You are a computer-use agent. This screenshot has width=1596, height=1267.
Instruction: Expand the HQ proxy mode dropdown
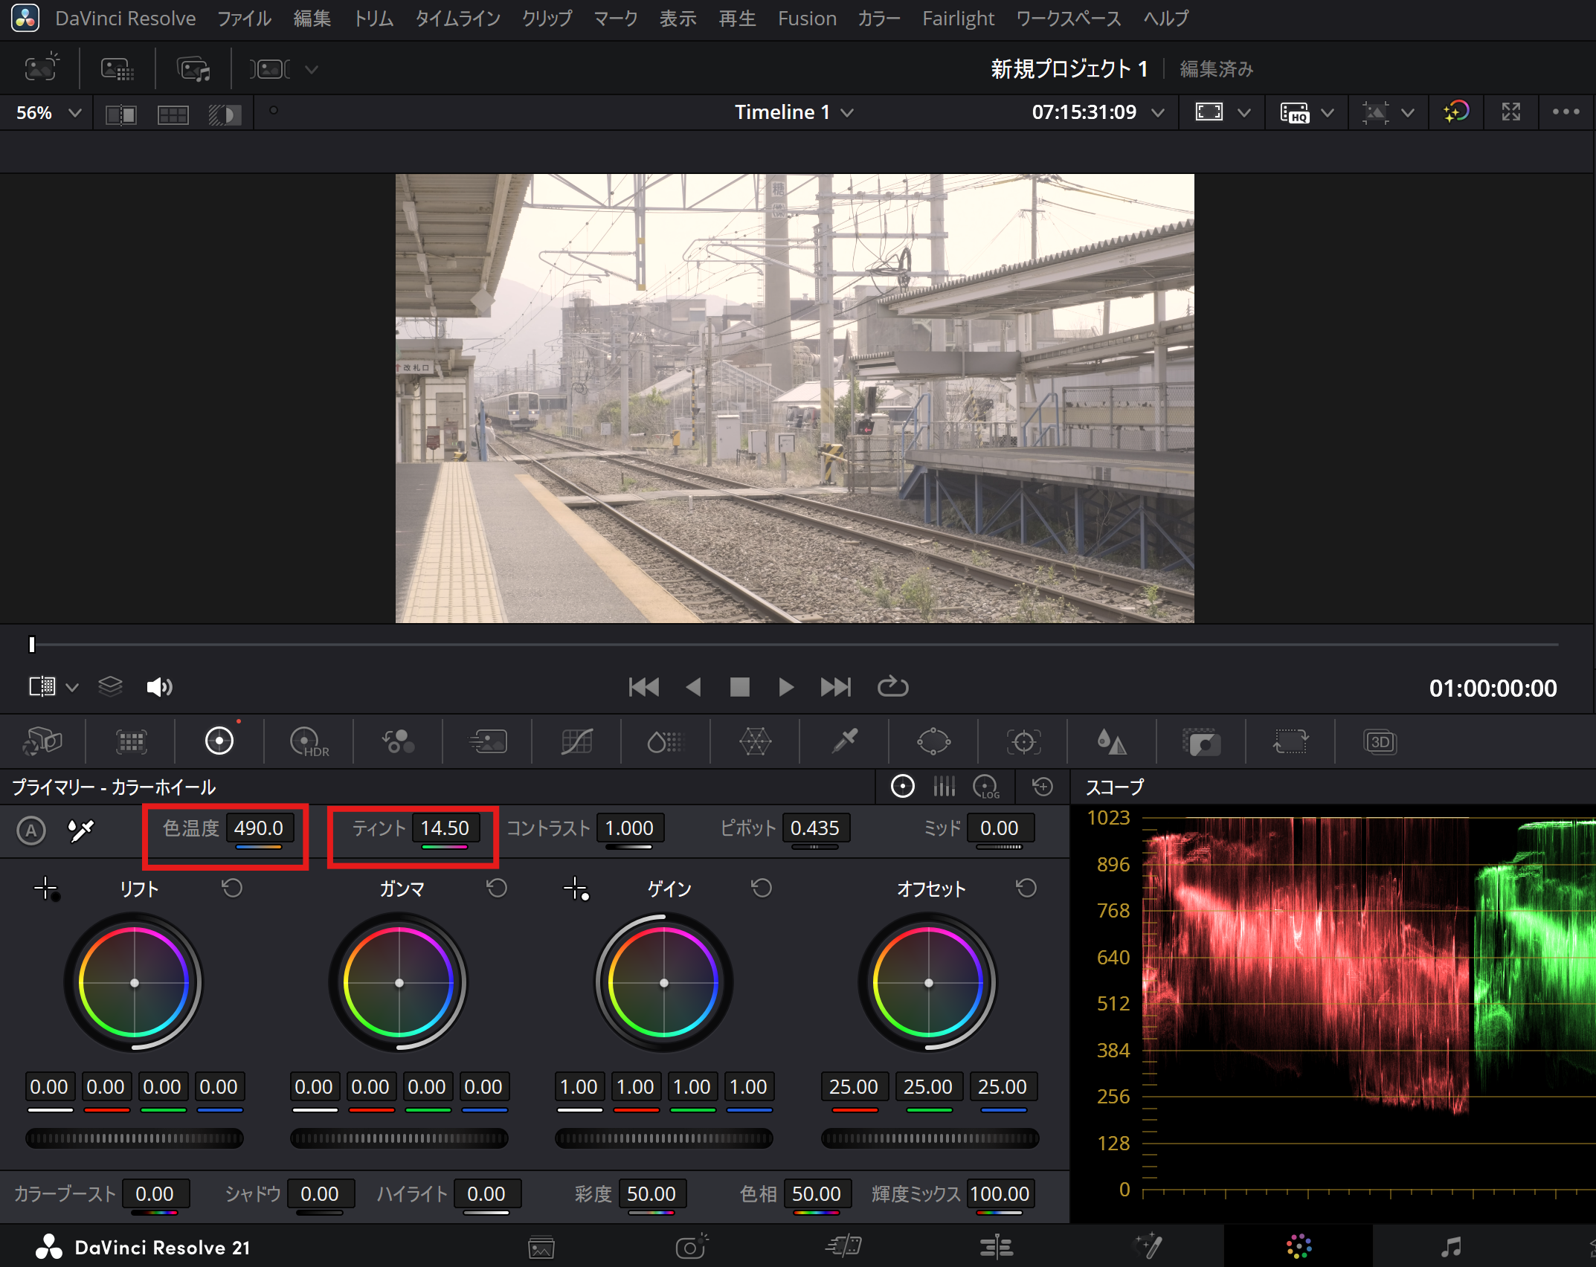(1327, 113)
